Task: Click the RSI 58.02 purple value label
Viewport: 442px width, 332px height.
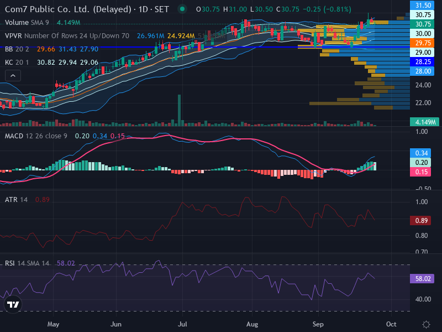Action: (422, 279)
